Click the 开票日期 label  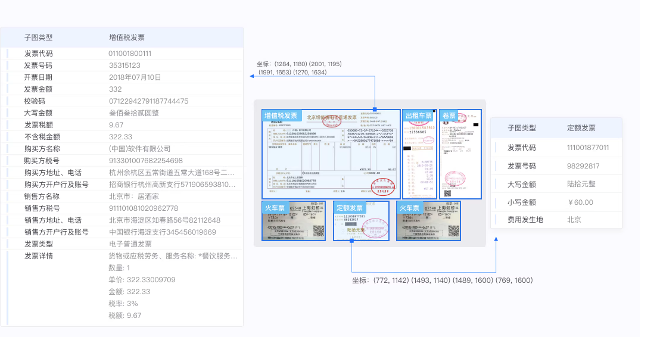pos(38,77)
